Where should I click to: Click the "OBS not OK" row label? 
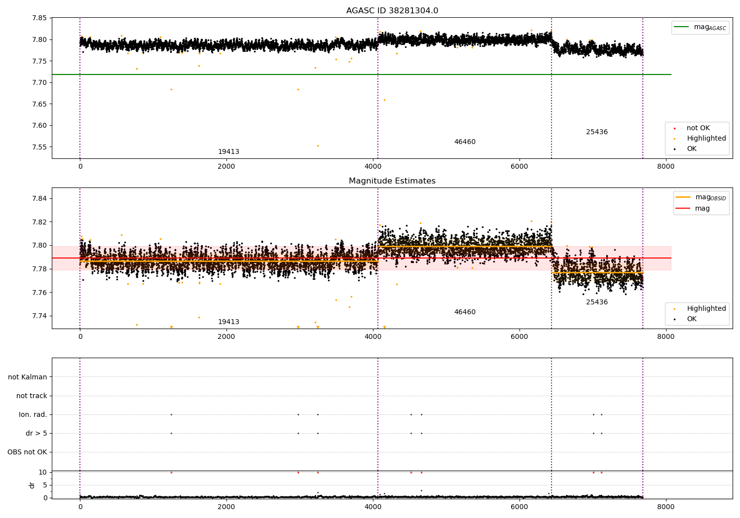27,452
